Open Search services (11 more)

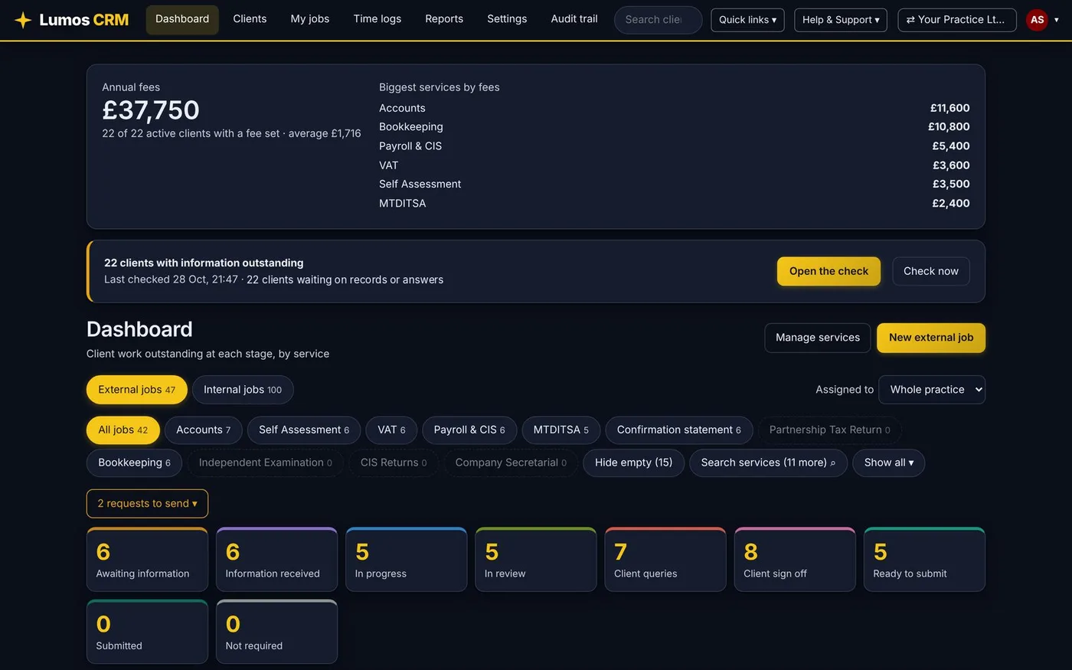pos(768,463)
